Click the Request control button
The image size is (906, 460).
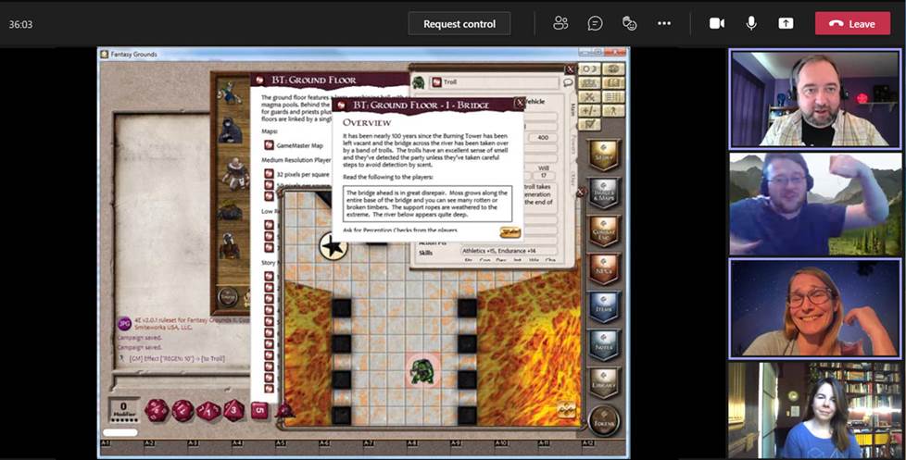pyautogui.click(x=459, y=24)
